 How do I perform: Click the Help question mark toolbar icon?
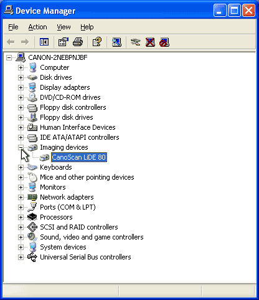point(97,42)
